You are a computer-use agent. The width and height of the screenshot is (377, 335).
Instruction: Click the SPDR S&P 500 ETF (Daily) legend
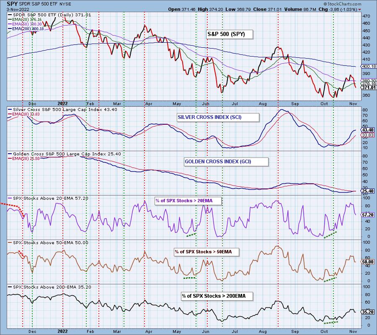click(x=49, y=15)
